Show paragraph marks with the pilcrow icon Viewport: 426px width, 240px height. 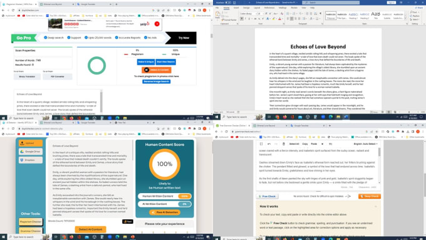click(x=320, y=14)
